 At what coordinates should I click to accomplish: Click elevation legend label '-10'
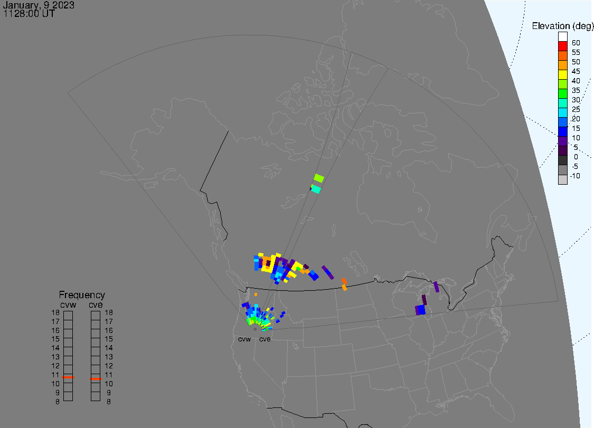click(575, 176)
